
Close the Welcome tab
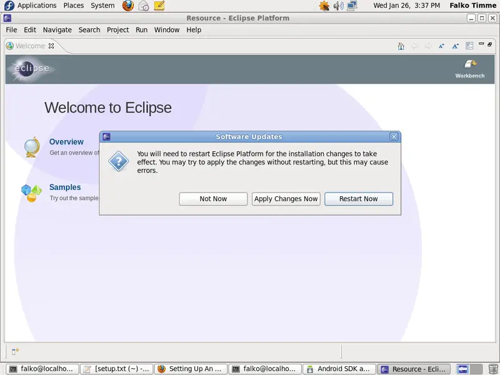point(51,46)
